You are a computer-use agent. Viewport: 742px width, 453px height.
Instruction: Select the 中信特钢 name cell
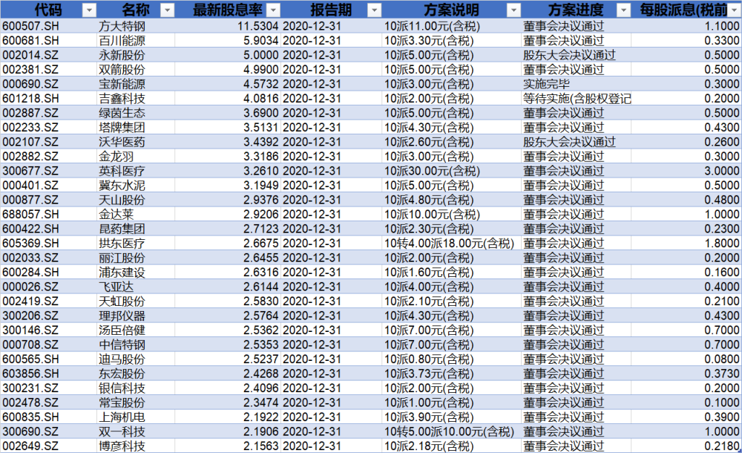pyautogui.click(x=136, y=345)
